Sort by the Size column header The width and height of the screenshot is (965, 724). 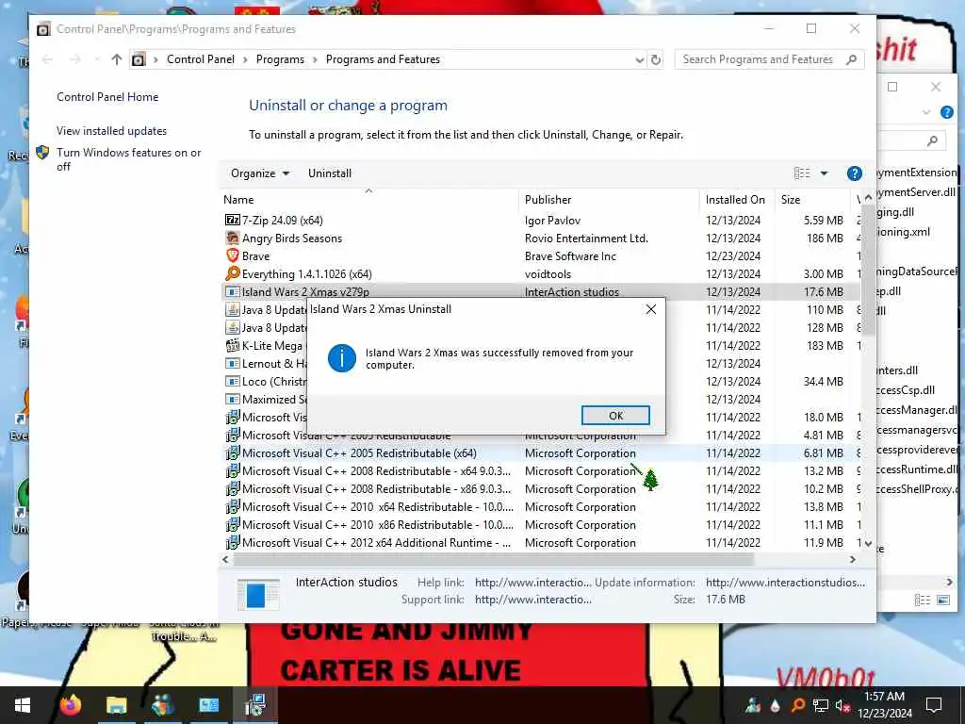(x=812, y=200)
